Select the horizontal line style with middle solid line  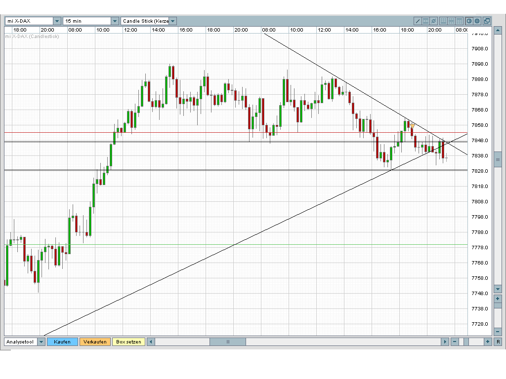click(452, 21)
